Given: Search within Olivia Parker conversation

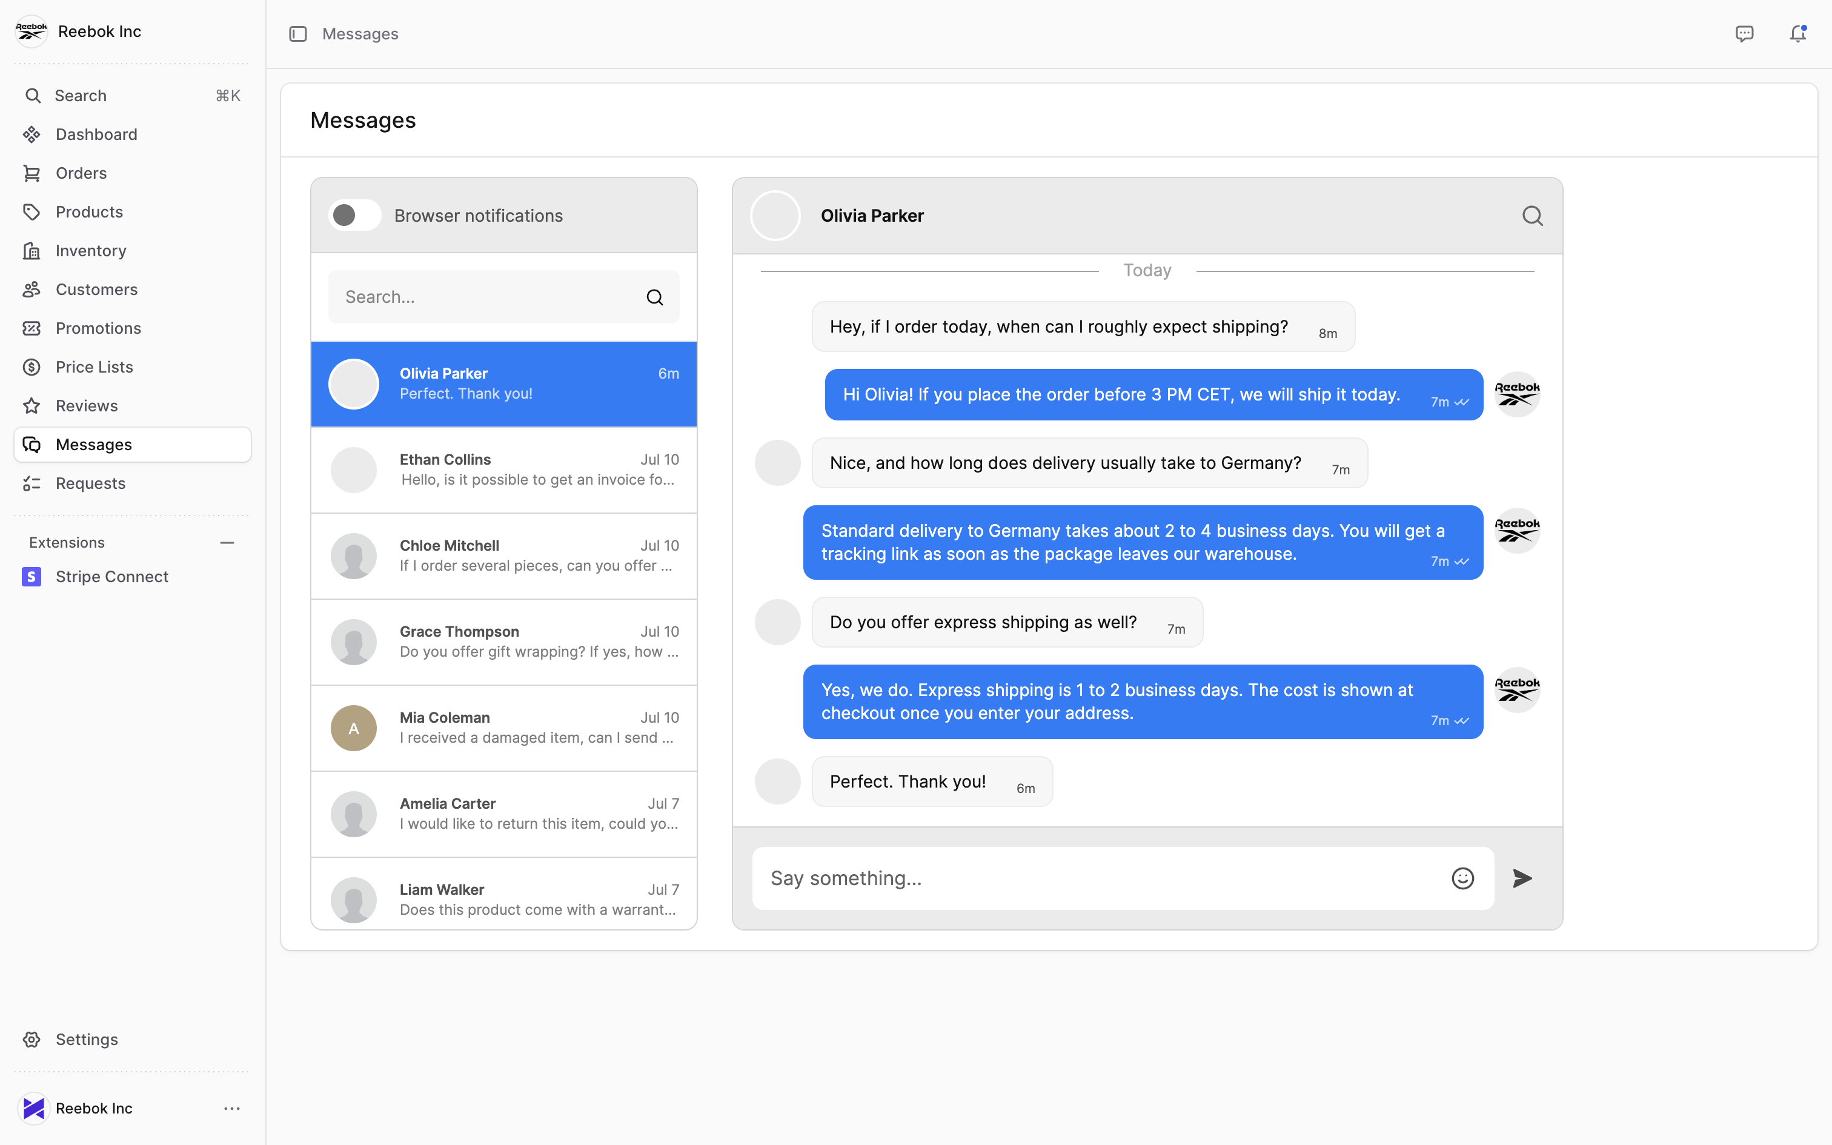Looking at the screenshot, I should [1532, 217].
